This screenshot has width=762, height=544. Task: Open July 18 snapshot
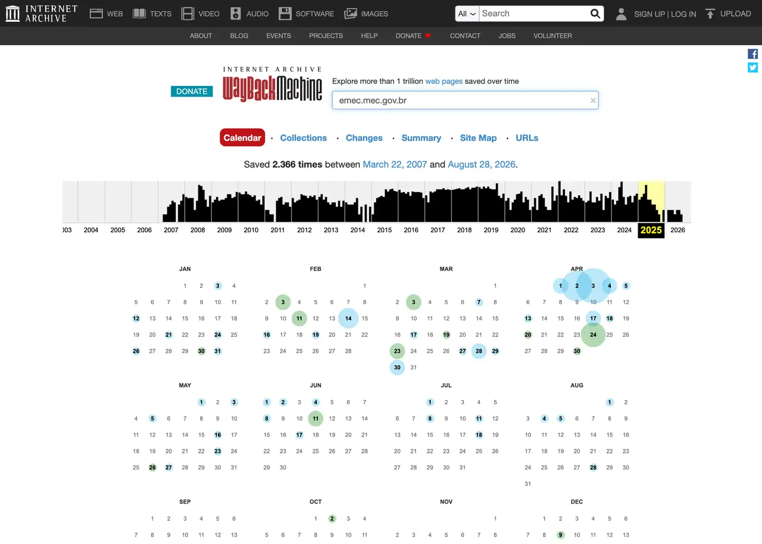coord(479,435)
